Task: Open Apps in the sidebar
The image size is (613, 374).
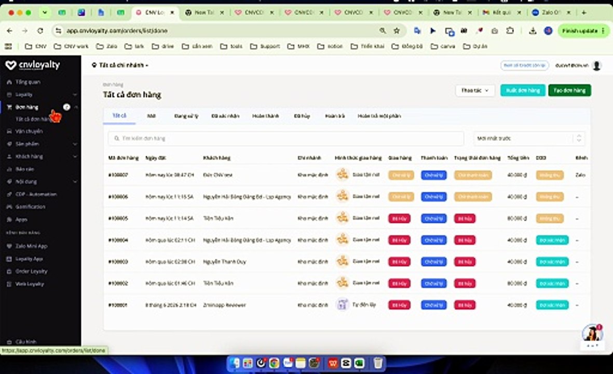Action: click(x=21, y=220)
